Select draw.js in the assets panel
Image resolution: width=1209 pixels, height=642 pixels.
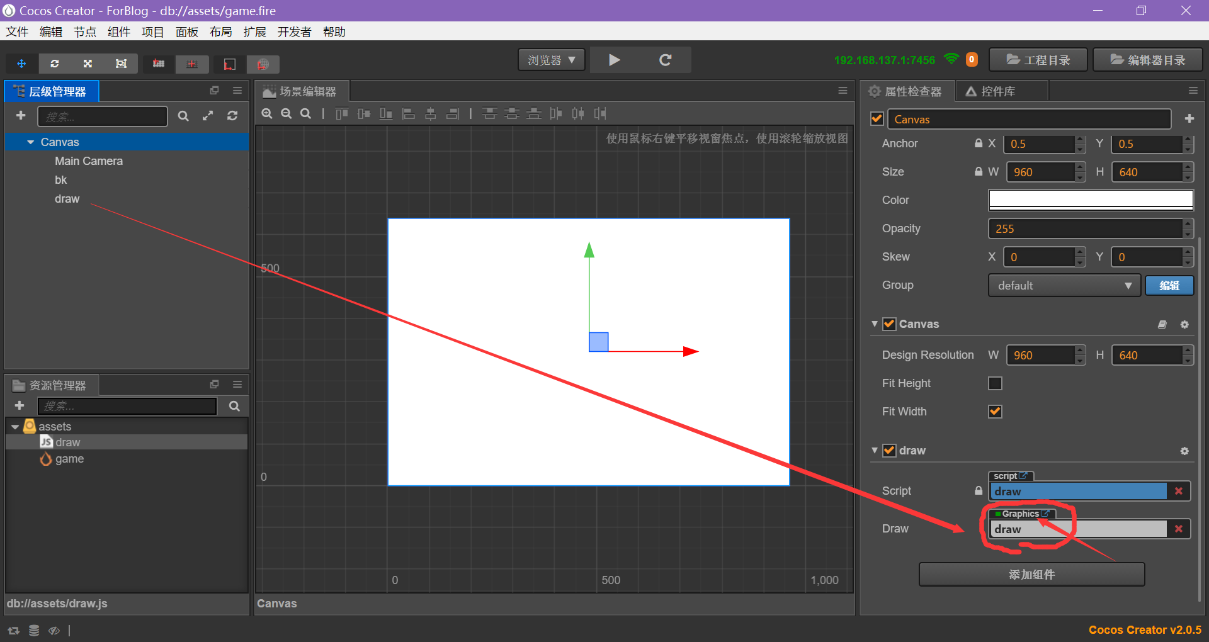click(x=69, y=441)
